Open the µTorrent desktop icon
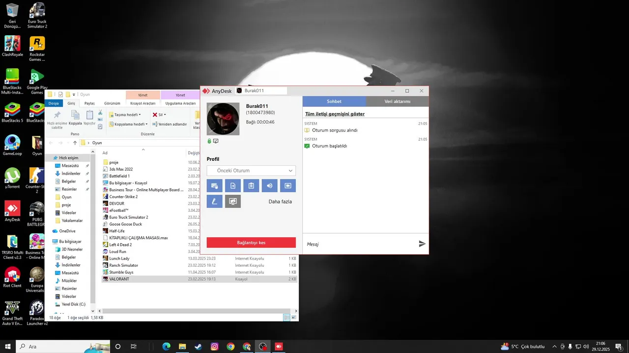629x353 pixels. [x=12, y=177]
